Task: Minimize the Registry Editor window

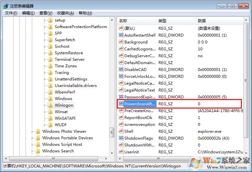Action: [x=222, y=6]
